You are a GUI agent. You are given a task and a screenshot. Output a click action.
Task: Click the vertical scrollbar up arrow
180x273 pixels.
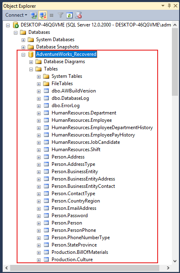pos(175,25)
